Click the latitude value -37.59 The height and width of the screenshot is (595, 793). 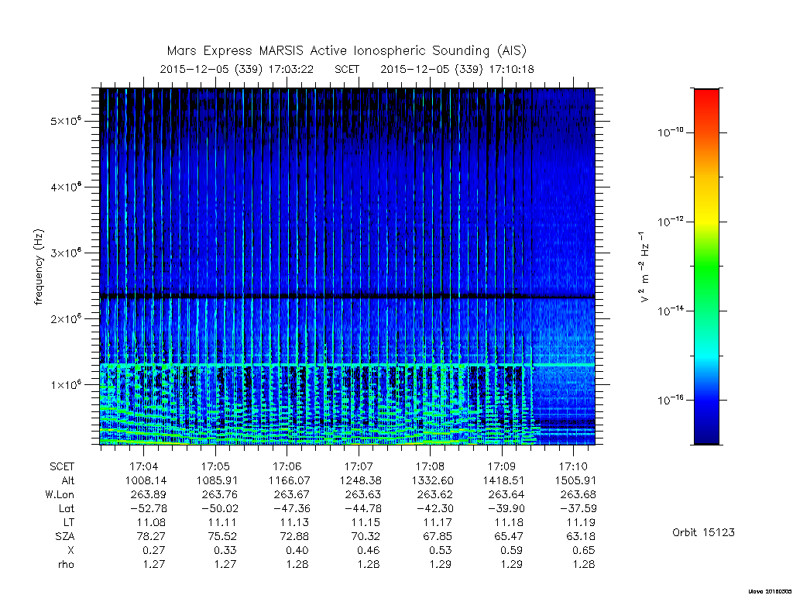point(578,508)
